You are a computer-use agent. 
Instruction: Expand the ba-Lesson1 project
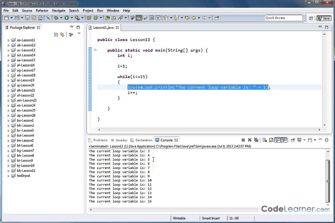(8, 120)
